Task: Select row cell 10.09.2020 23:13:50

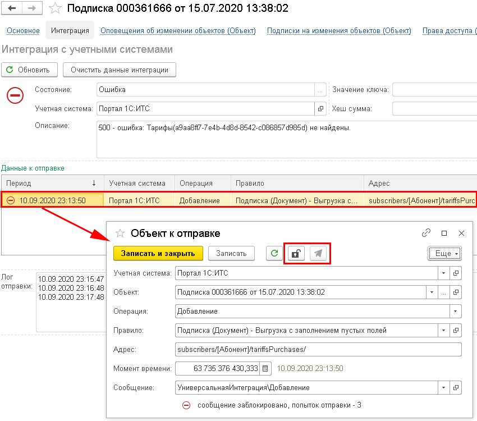Action: (52, 200)
